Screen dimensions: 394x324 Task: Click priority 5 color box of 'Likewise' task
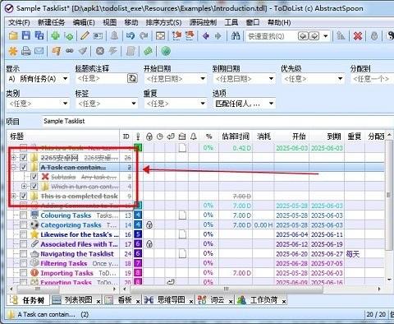click(x=138, y=234)
